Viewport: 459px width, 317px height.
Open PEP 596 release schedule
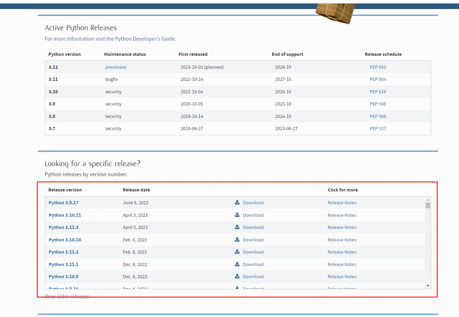tap(378, 104)
